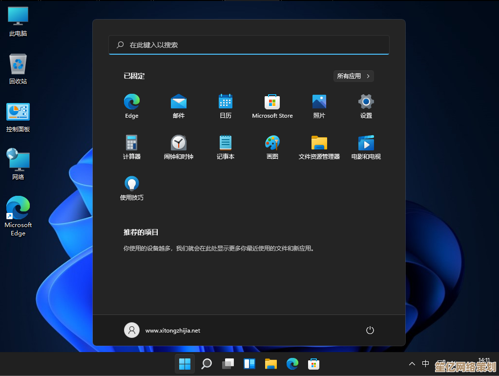Toggle the Widgets panel from taskbar
Viewport: 499px width, 376px height.
(x=249, y=364)
